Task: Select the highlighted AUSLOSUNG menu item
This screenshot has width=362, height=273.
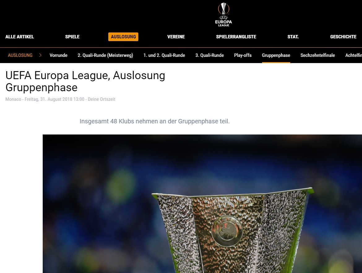Action: (x=123, y=37)
